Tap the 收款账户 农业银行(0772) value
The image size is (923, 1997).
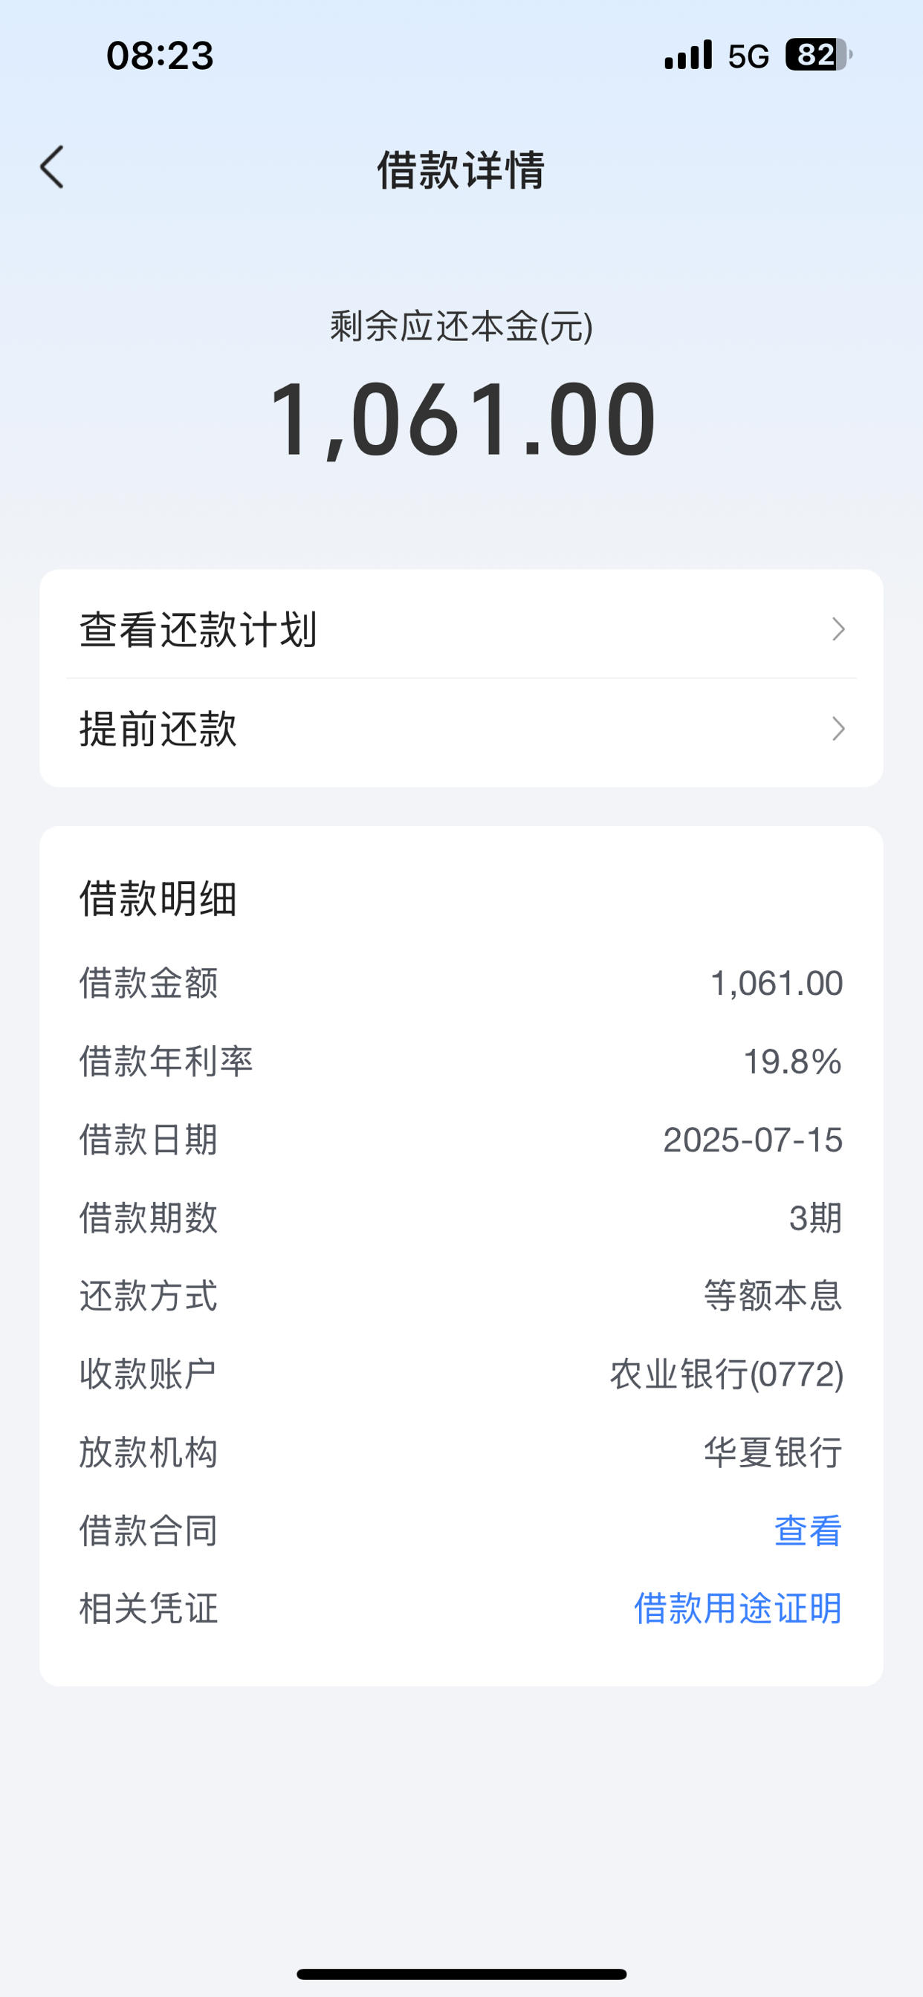[727, 1374]
